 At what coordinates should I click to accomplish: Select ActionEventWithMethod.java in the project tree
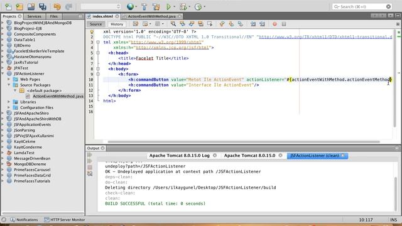point(58,96)
